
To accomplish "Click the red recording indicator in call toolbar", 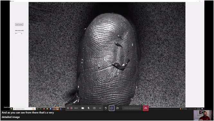I will [x=71, y=108].
